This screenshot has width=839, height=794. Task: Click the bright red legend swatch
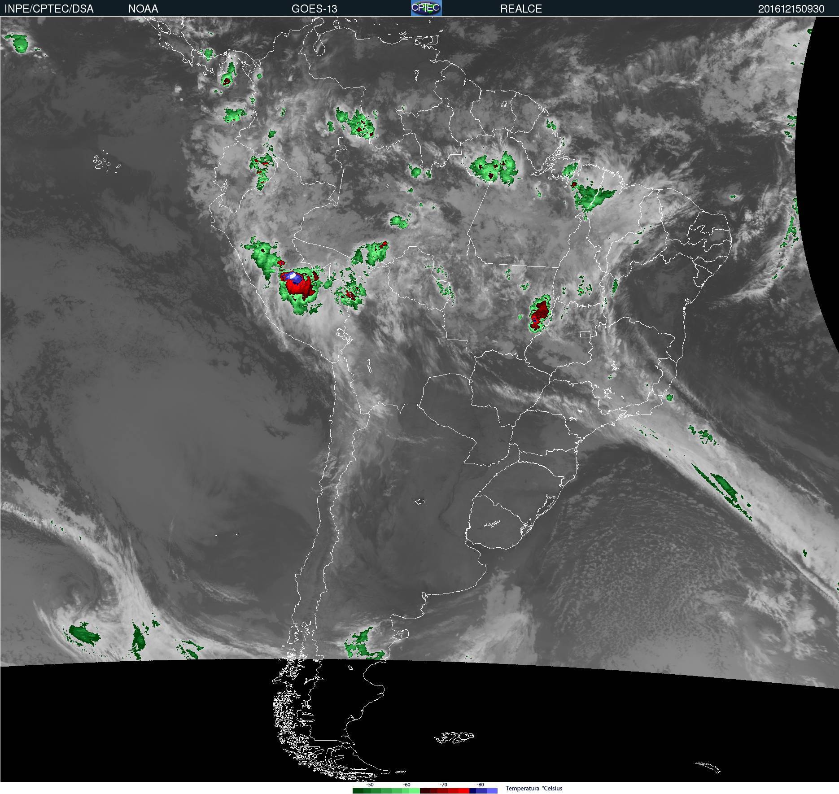click(x=464, y=791)
